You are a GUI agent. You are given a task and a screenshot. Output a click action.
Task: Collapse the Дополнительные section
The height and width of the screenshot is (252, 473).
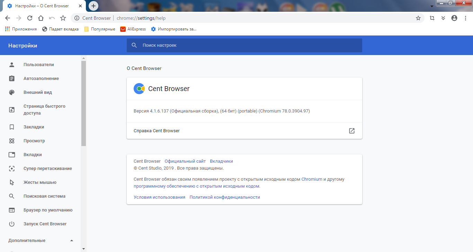[x=72, y=241]
